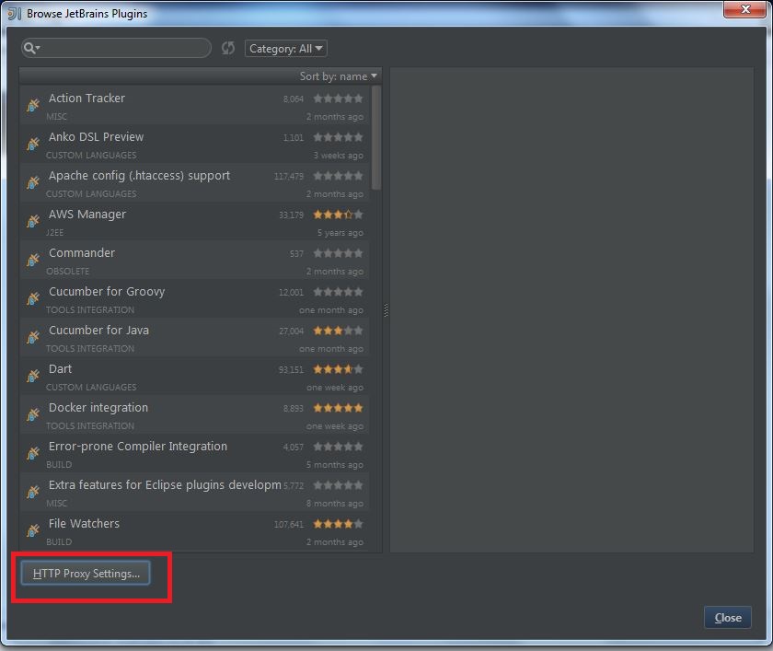Image resolution: width=773 pixels, height=651 pixels.
Task: Click the 8,064 download count
Action: pos(294,99)
